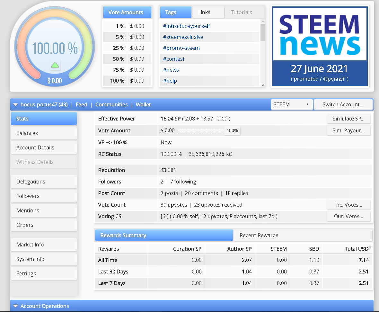379x312 pixels.
Task: Show Mentions in the sidebar
Action: point(44,211)
